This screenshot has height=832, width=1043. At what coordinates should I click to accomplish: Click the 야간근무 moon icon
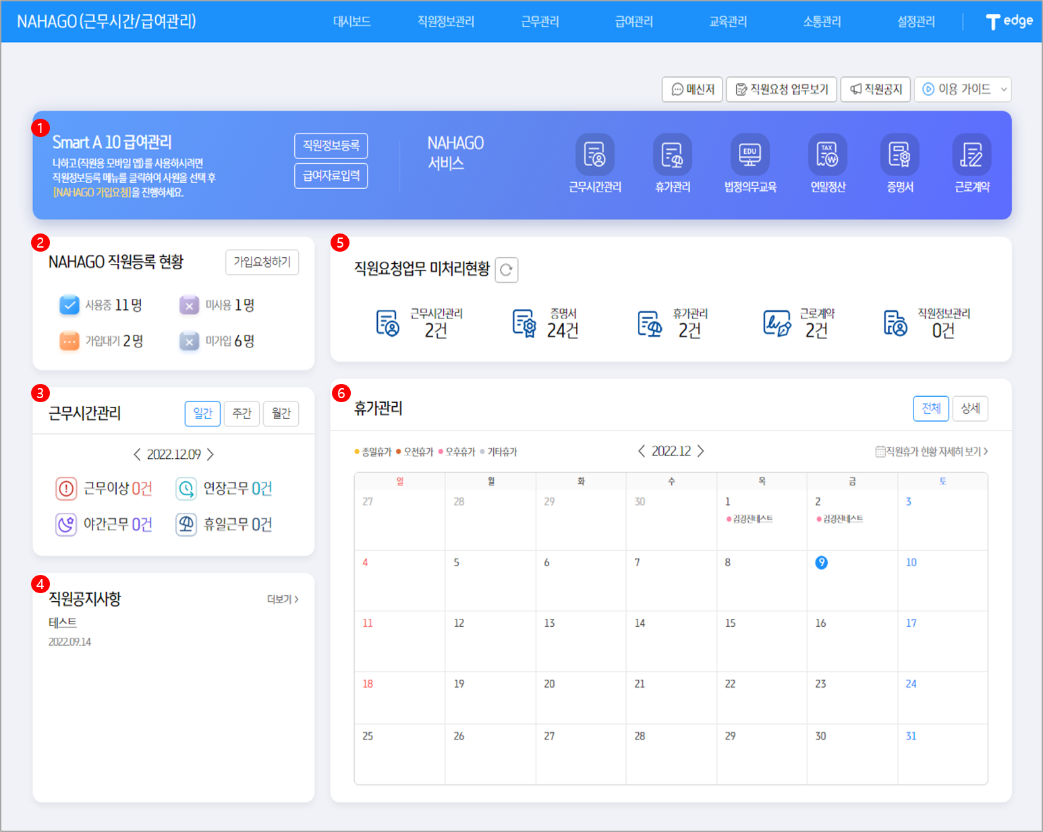[66, 524]
